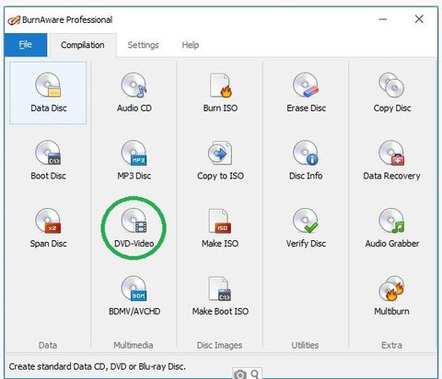Switch to the Settings tab

[143, 45]
